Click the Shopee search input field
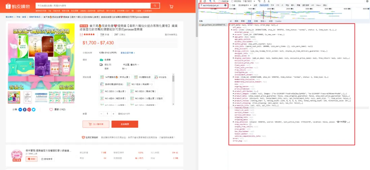Viewport: 370px width, 170px height. (x=93, y=6)
